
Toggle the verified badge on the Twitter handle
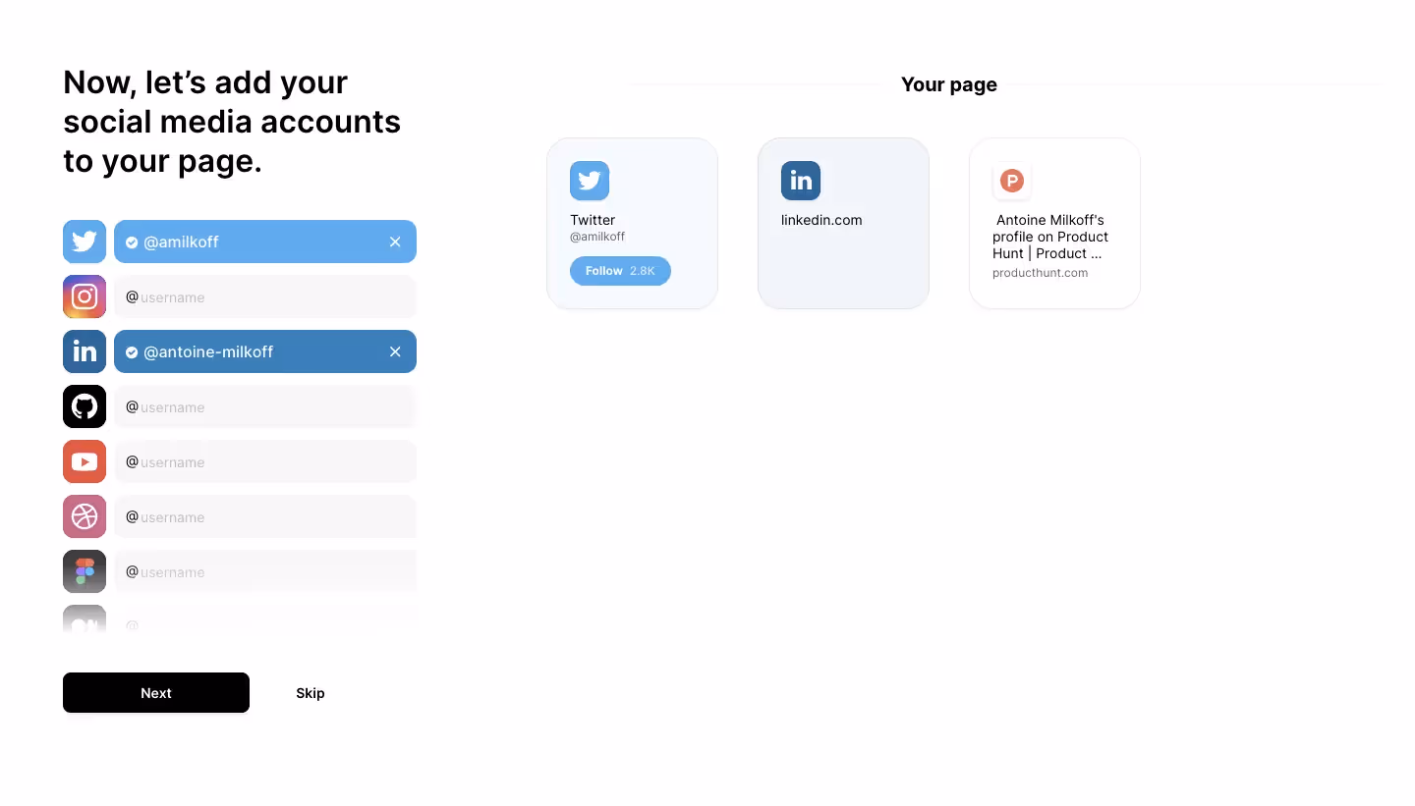132,242
